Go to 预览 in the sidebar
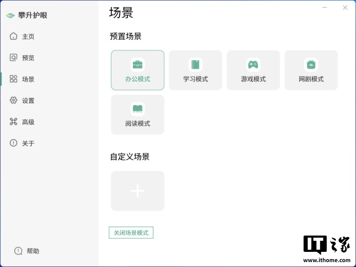Screen dimensions: 356x267 tap(28, 58)
